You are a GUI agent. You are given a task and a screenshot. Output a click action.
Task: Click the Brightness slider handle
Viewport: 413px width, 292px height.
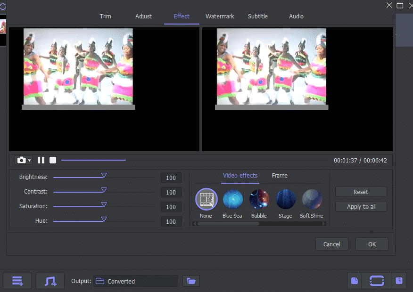pos(104,176)
